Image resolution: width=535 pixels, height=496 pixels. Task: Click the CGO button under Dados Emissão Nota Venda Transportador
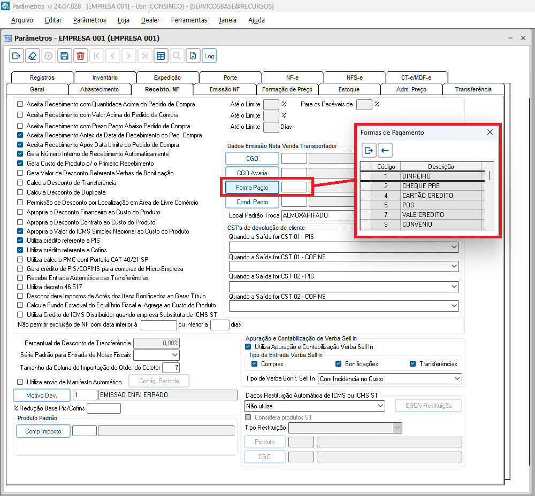(x=252, y=159)
